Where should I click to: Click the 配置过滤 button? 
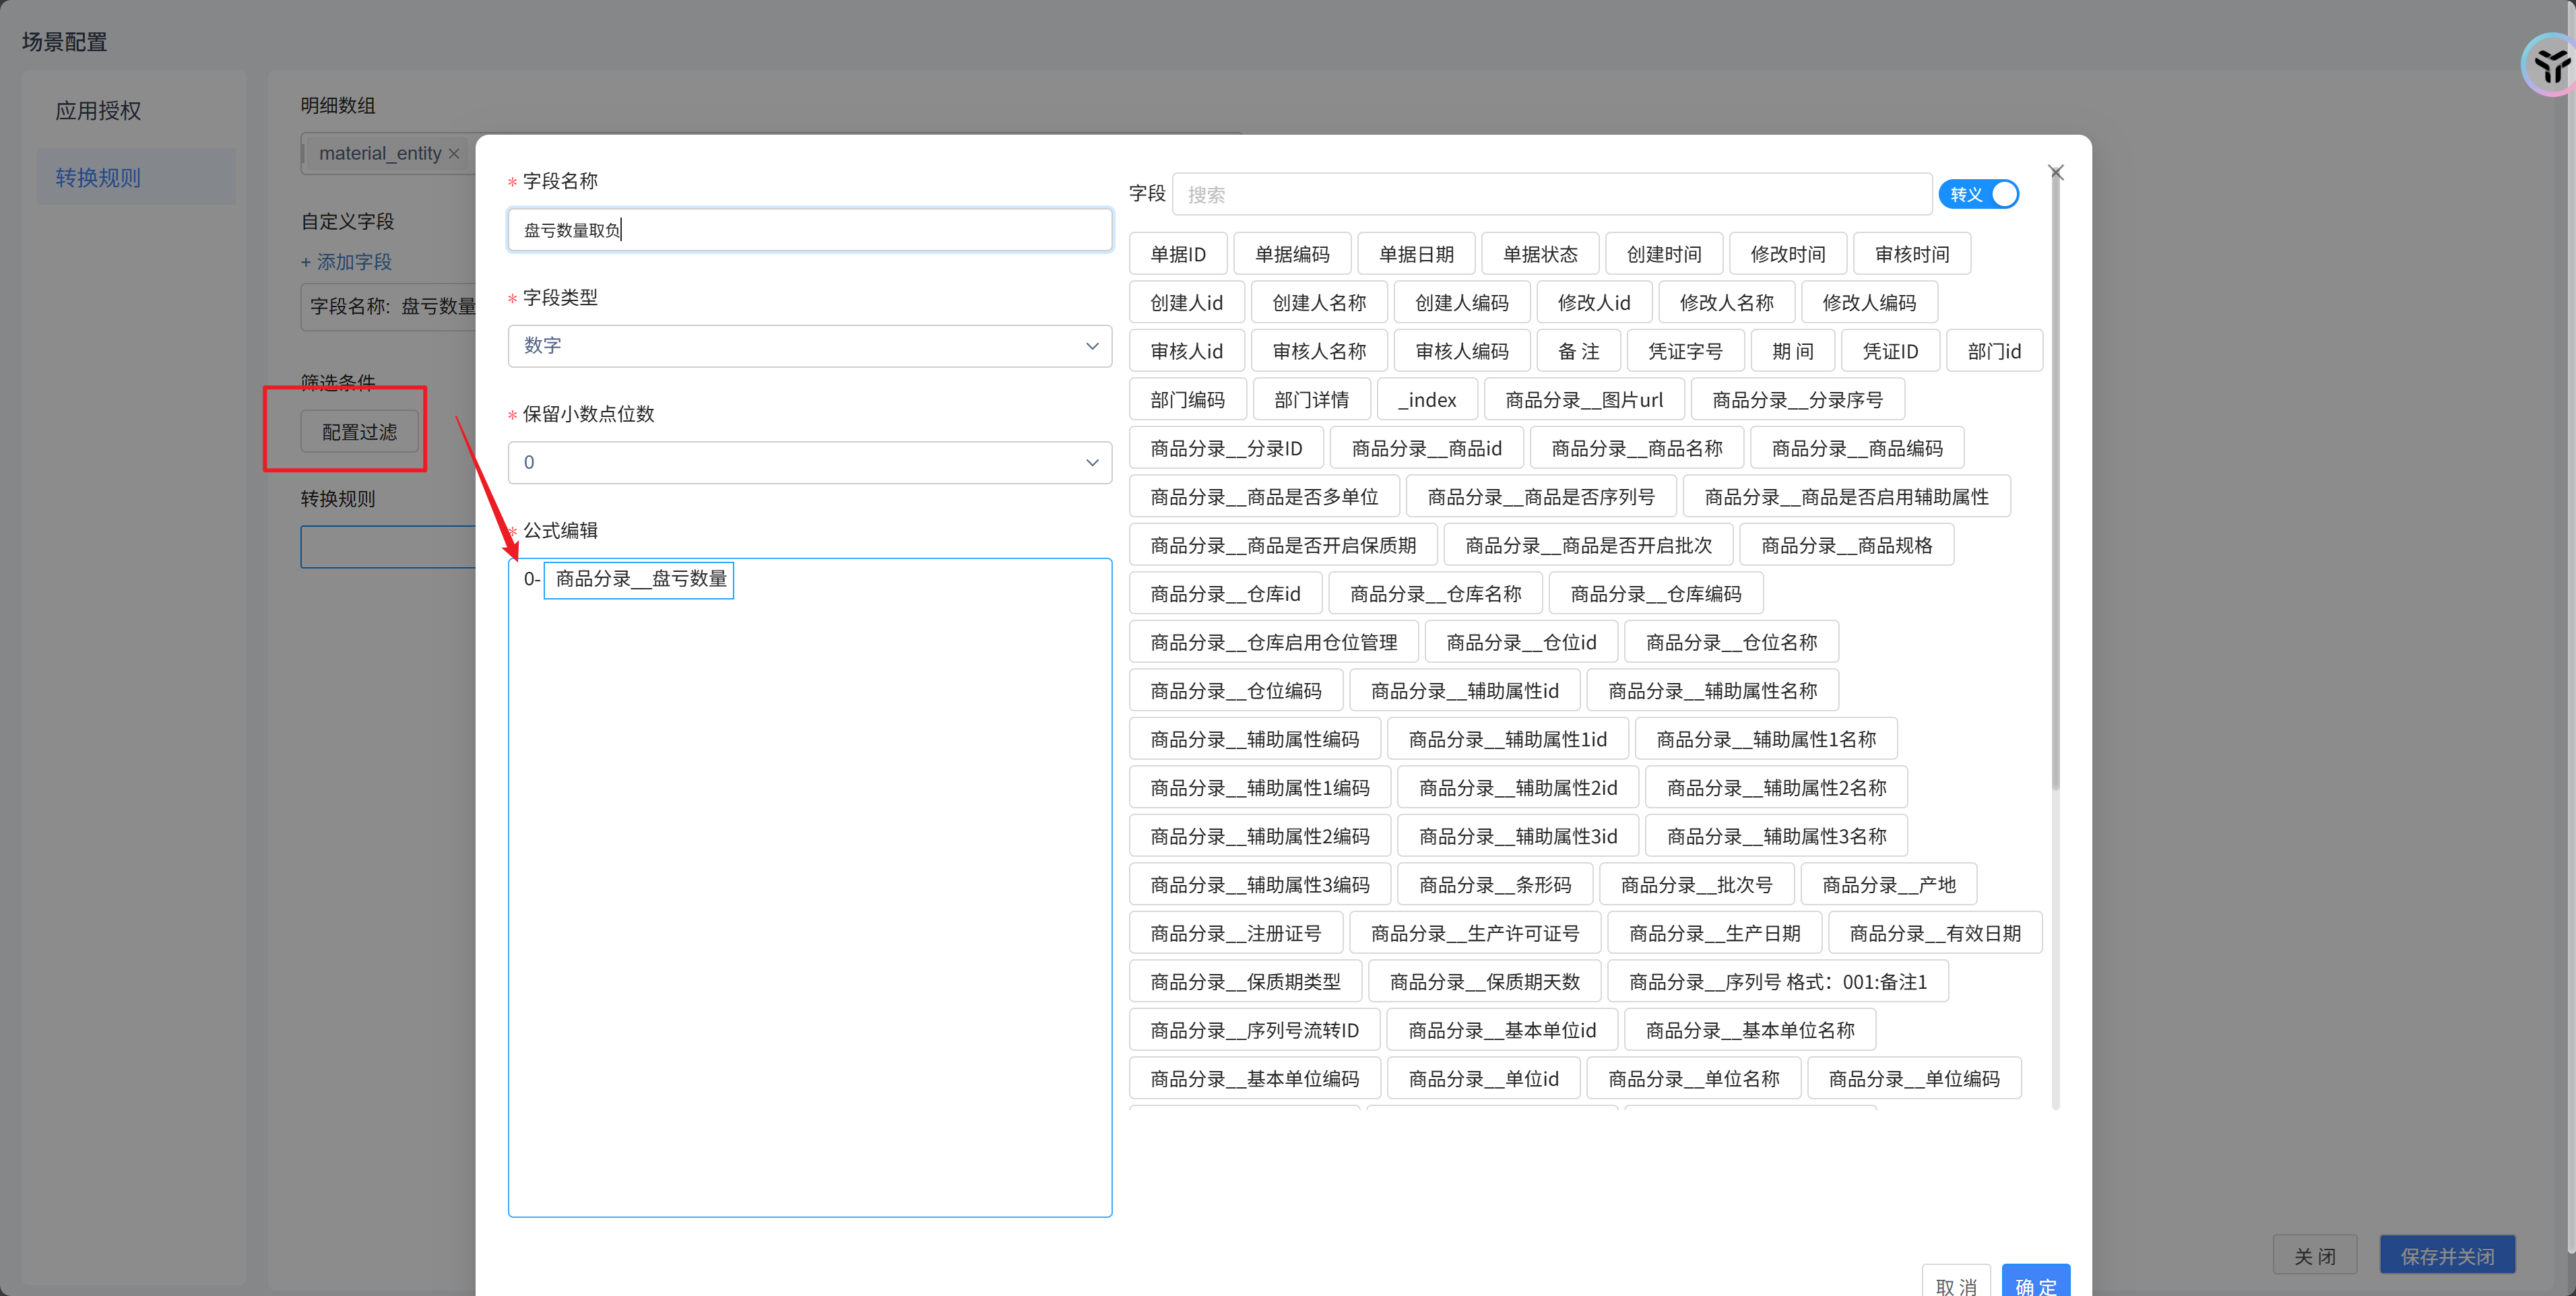[359, 432]
